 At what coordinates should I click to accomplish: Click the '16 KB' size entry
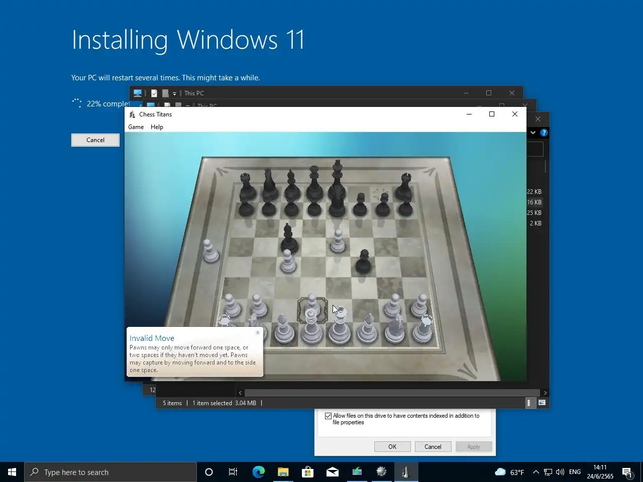534,202
